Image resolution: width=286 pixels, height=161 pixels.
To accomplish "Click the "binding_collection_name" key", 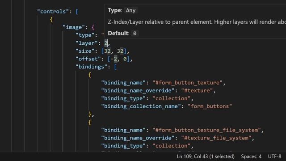I will coord(141,106).
